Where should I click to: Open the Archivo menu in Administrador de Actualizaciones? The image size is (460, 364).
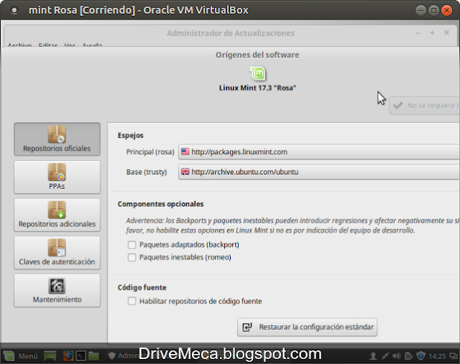point(19,45)
